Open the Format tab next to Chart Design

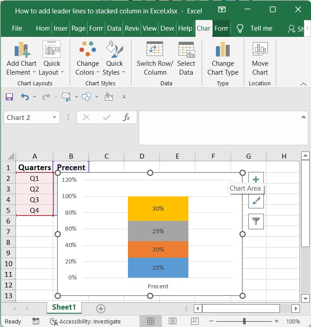click(x=221, y=28)
